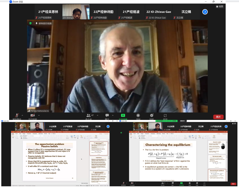Expand video options arrow beside camera in top window

pos(39,115)
